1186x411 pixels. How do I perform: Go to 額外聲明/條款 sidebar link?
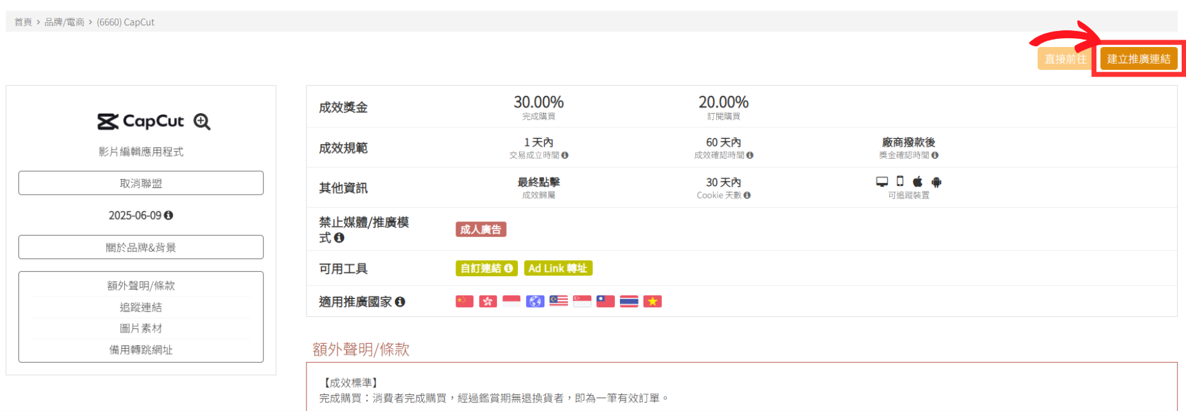(x=141, y=286)
